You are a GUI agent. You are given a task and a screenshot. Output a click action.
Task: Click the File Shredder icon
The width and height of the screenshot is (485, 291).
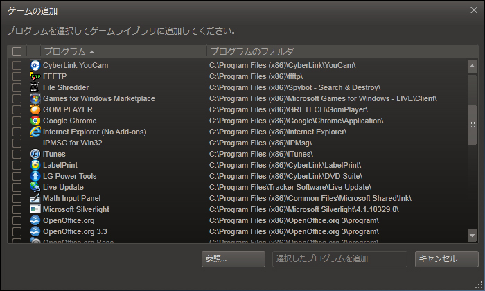35,87
